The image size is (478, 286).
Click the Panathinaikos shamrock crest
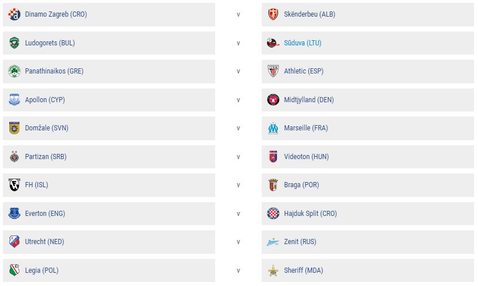pyautogui.click(x=14, y=71)
